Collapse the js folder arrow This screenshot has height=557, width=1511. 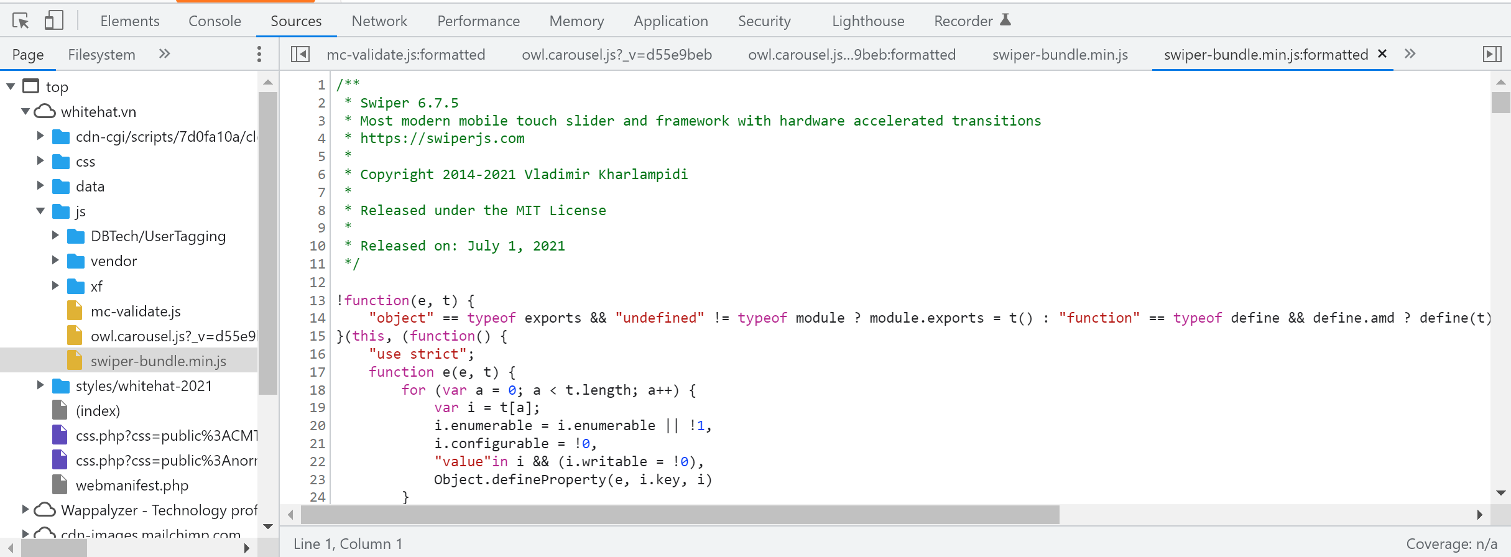tap(40, 211)
